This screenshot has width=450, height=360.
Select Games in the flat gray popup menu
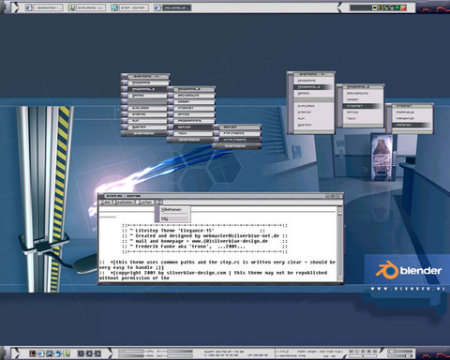313,94
